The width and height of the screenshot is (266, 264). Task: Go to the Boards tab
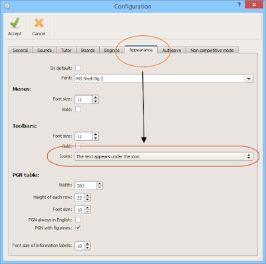[x=88, y=51]
